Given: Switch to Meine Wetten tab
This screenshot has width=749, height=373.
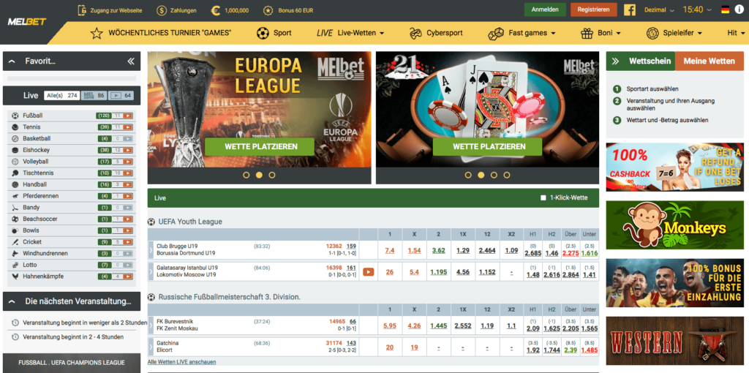Looking at the screenshot, I should 710,61.
